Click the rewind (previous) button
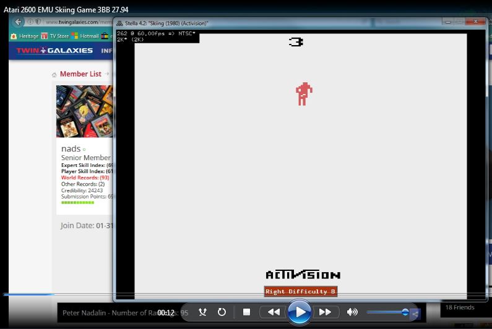This screenshot has height=329, width=492. (x=274, y=312)
